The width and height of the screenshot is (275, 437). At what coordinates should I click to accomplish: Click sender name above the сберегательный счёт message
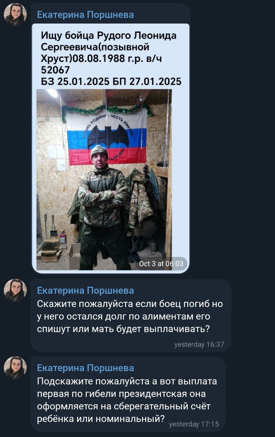coord(85,368)
